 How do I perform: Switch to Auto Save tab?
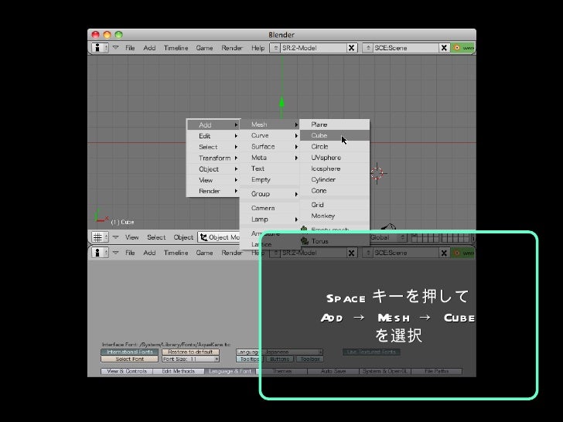click(333, 371)
